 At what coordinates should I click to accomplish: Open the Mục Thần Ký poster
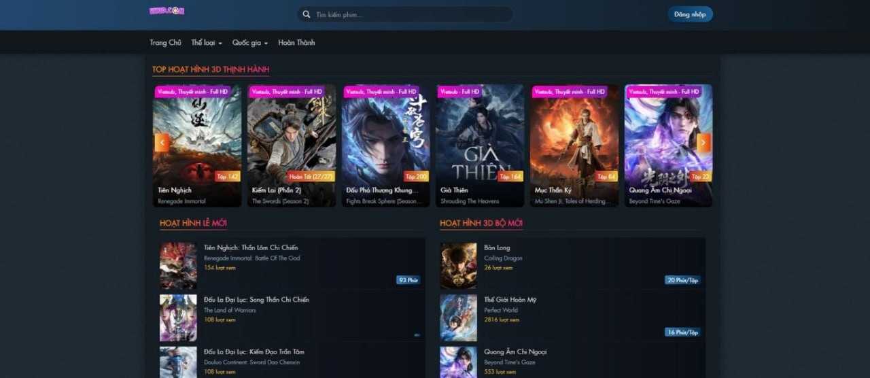click(574, 145)
